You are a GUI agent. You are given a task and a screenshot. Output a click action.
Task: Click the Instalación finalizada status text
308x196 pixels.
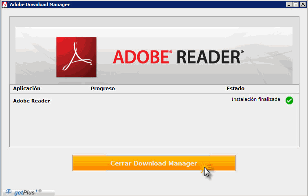point(256,99)
